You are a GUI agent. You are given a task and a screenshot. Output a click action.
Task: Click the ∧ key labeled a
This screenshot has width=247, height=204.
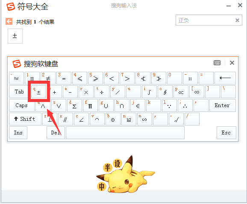coord(43,105)
